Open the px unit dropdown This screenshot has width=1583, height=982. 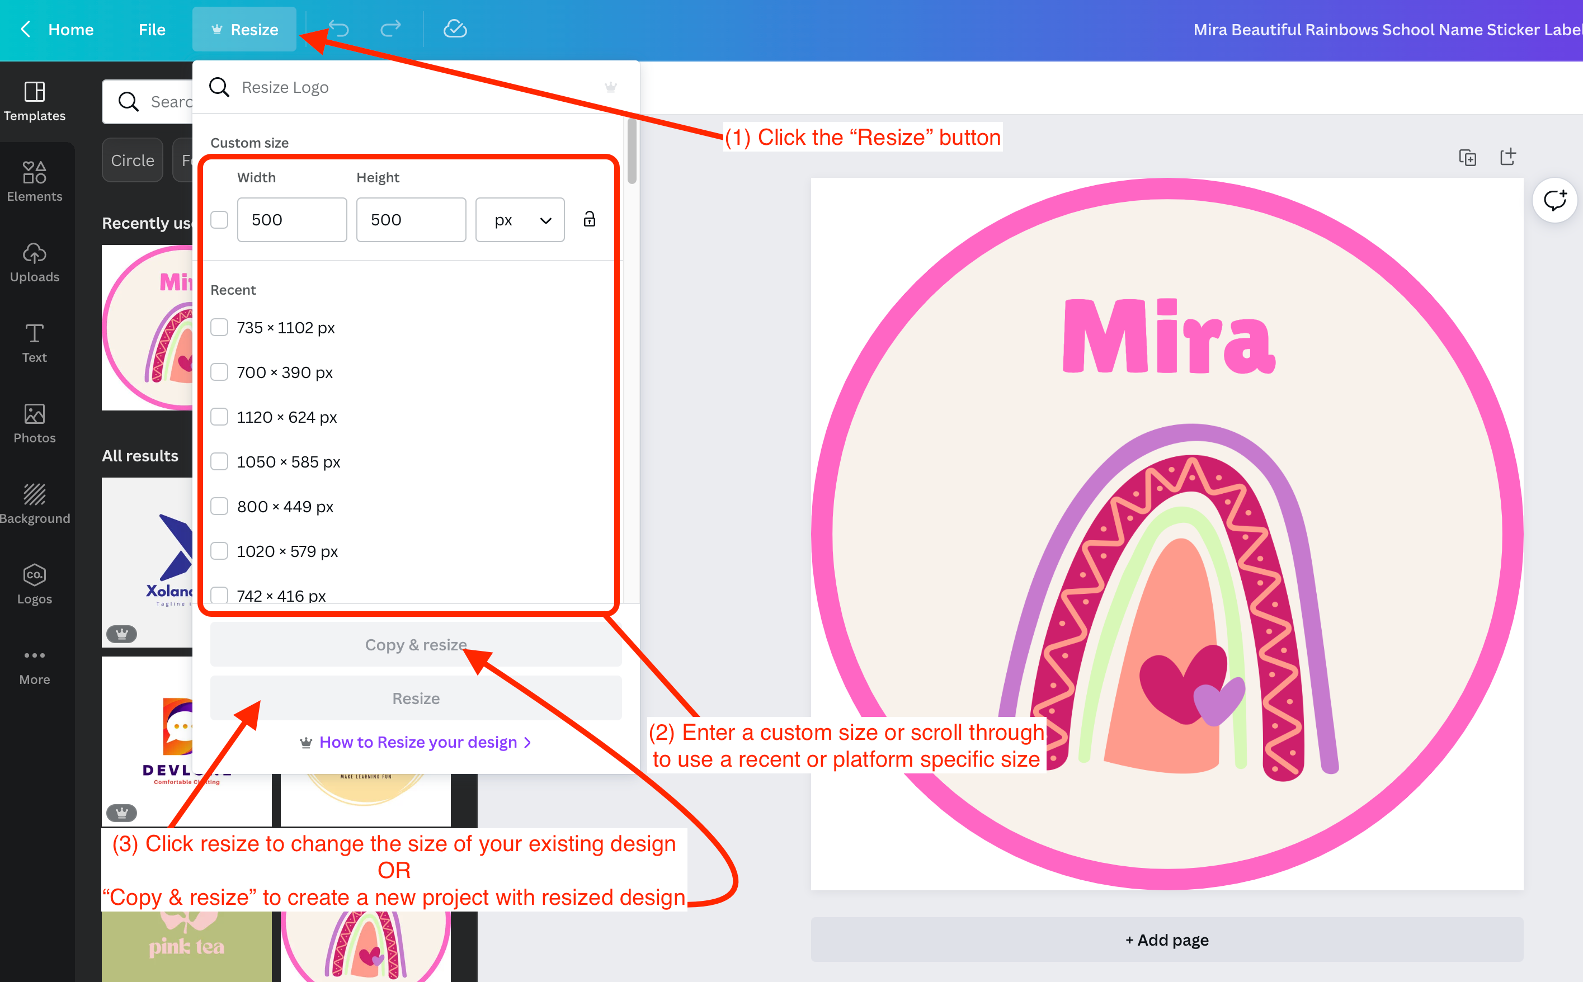pyautogui.click(x=520, y=220)
